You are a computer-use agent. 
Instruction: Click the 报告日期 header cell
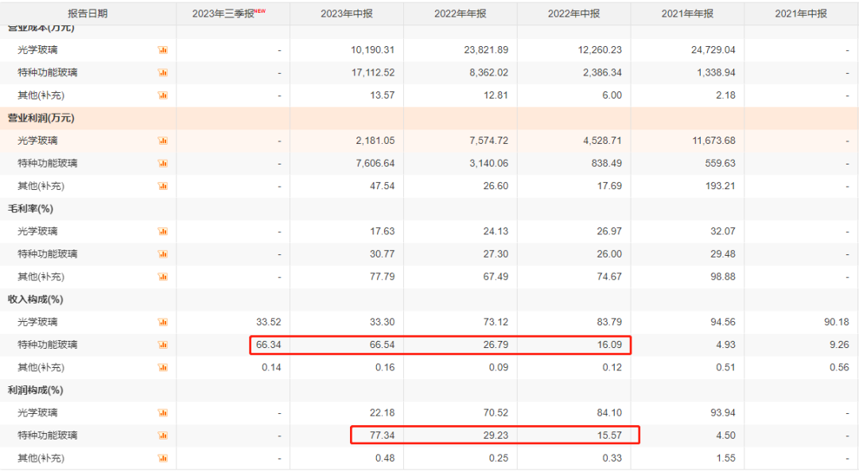click(87, 14)
